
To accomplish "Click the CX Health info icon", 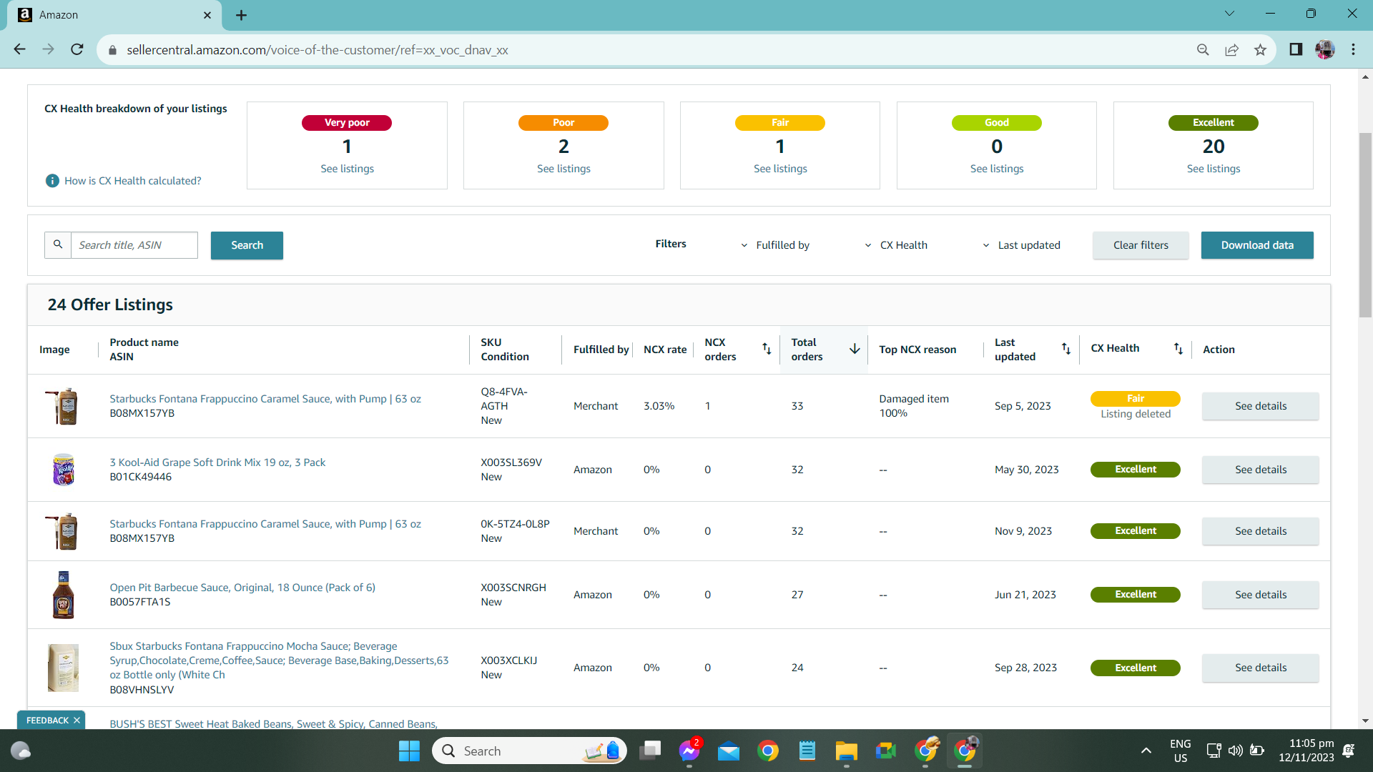I will click(52, 181).
